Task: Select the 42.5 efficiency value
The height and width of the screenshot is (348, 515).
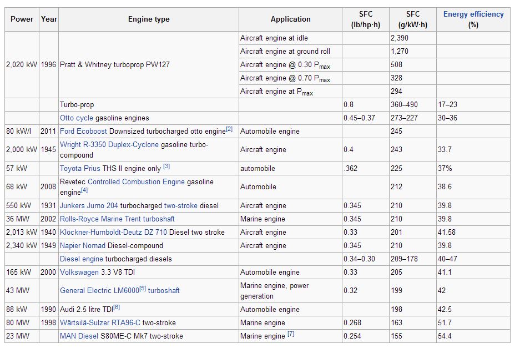Action: (x=473, y=310)
